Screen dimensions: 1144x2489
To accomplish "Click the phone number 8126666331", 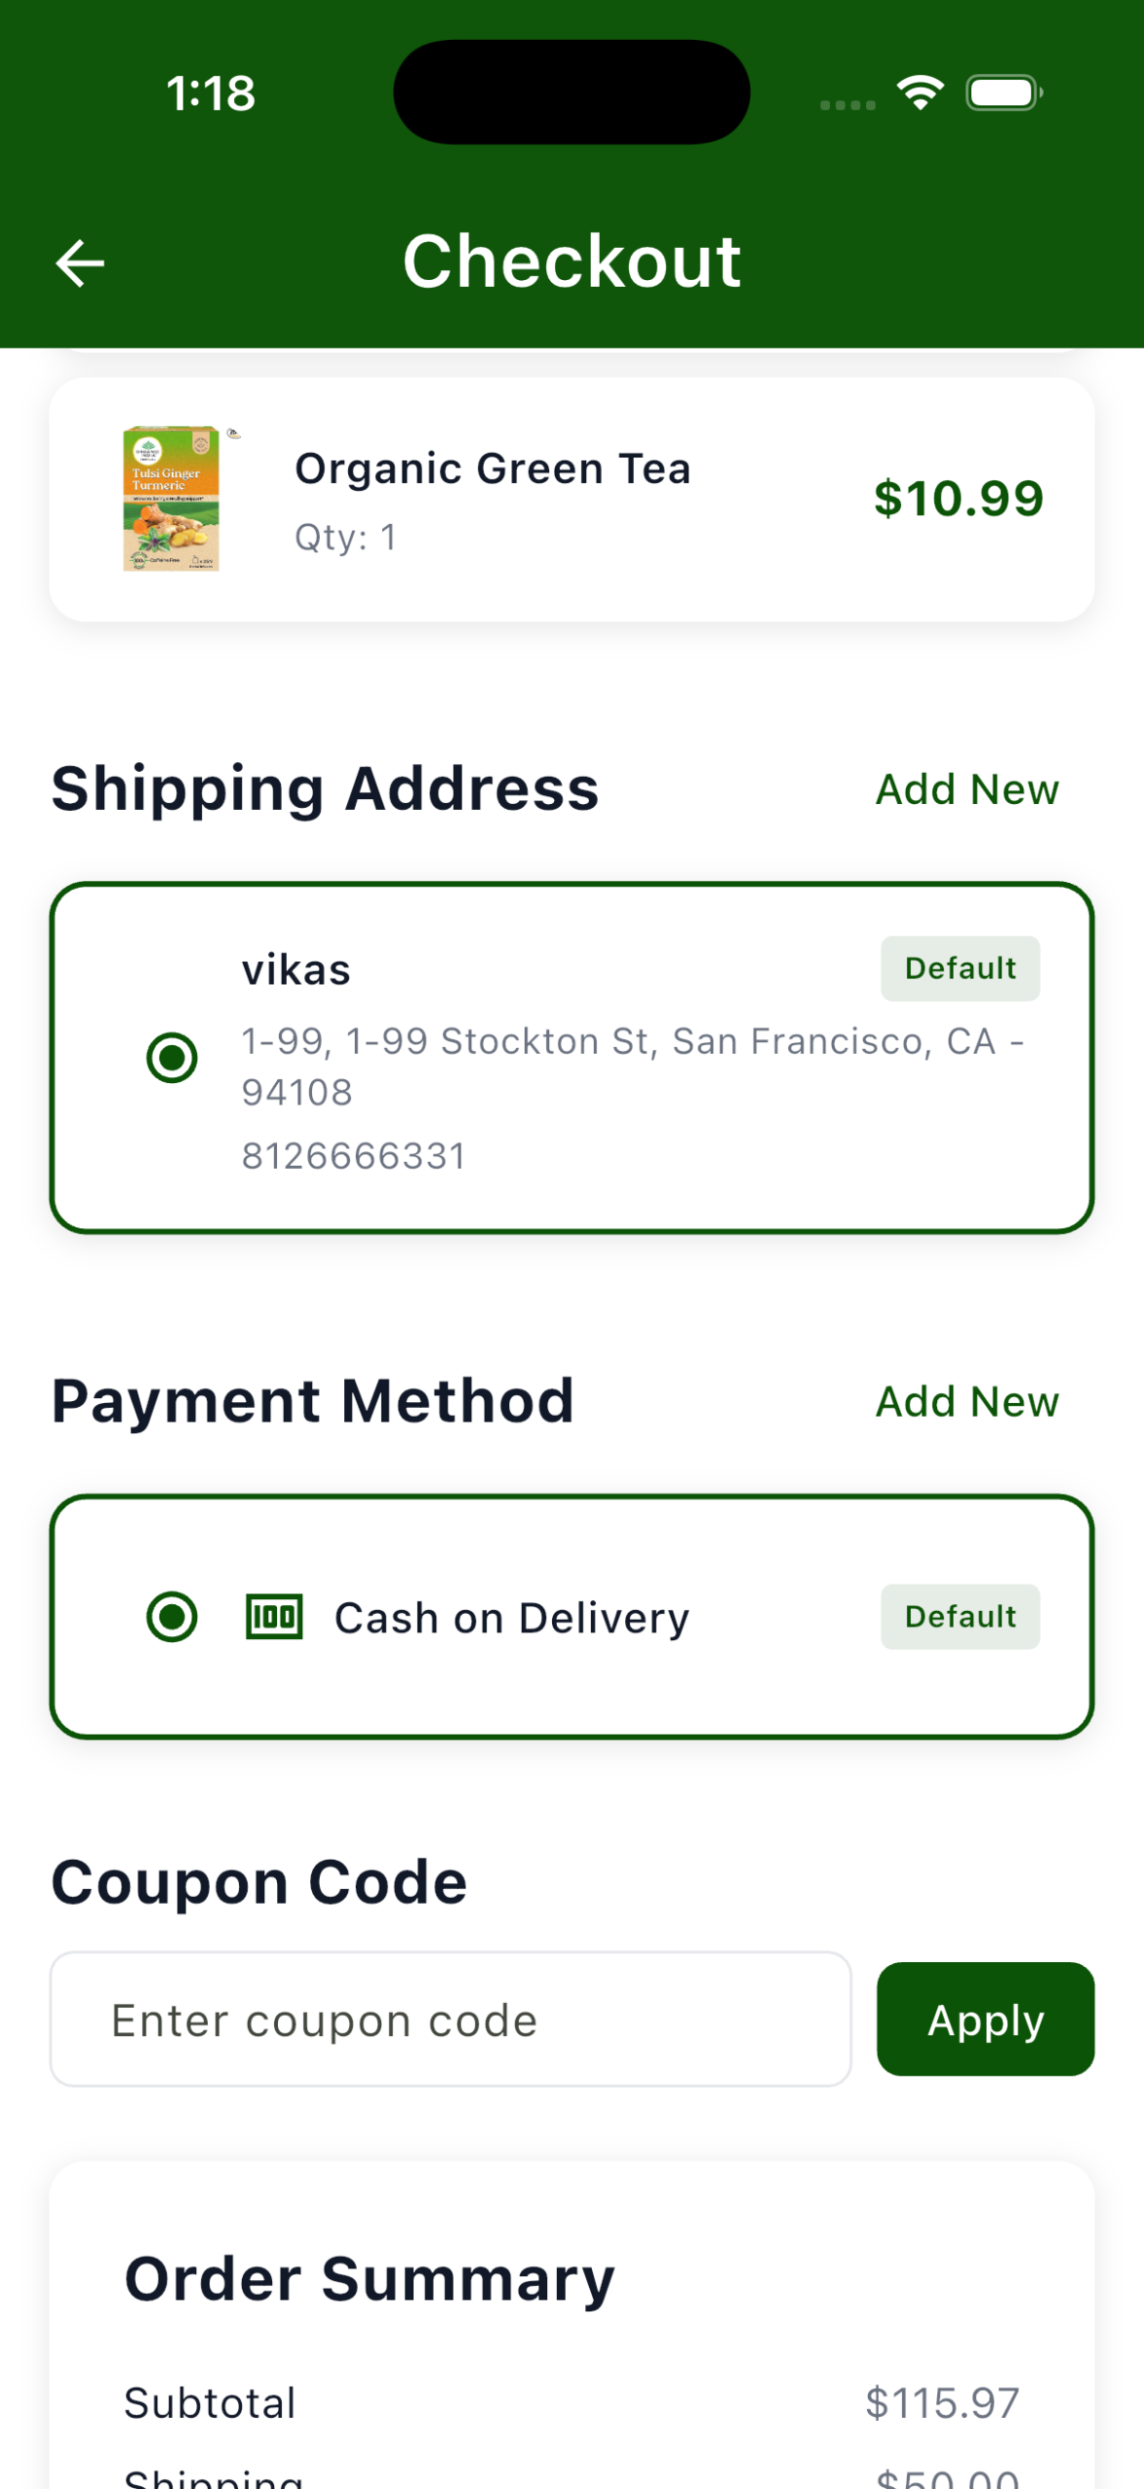I will coord(354,1156).
